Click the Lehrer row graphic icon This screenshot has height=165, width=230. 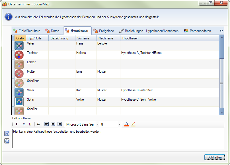coord(19,64)
